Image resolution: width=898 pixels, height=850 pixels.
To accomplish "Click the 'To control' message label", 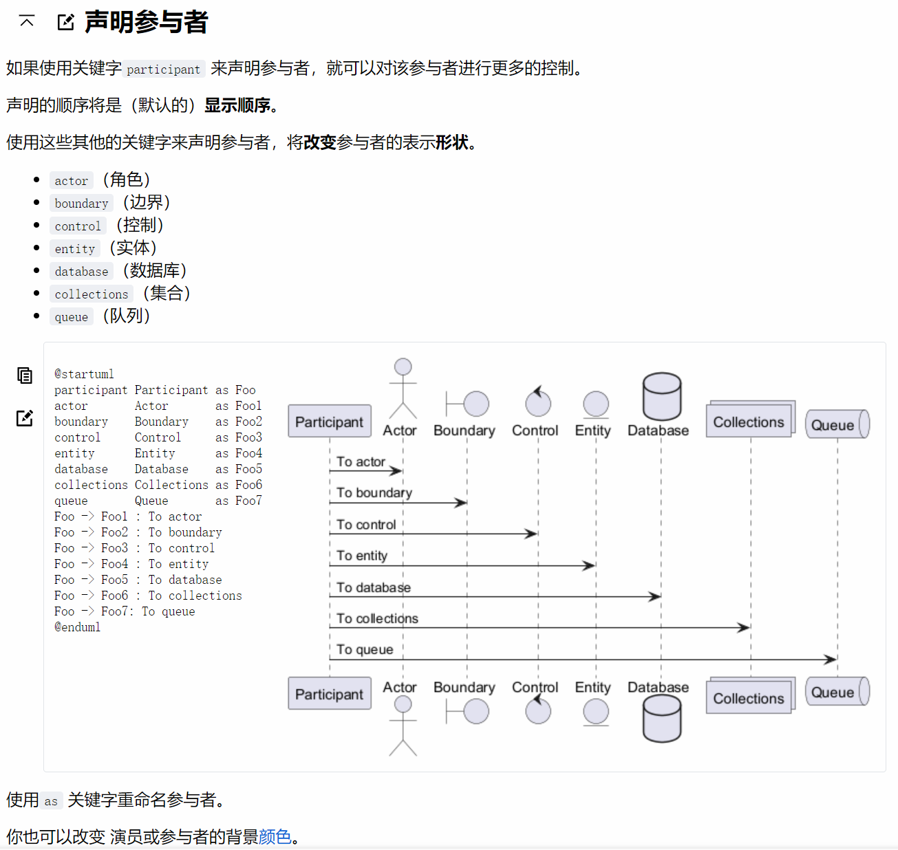I will pyautogui.click(x=366, y=525).
